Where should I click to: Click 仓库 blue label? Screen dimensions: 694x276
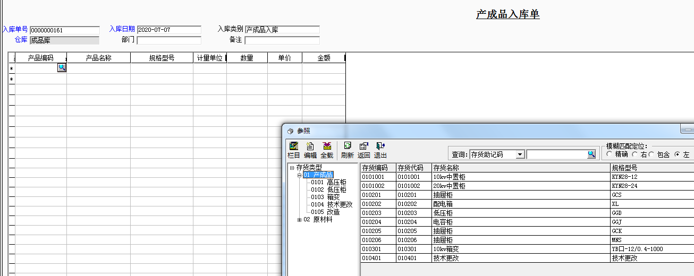click(21, 40)
